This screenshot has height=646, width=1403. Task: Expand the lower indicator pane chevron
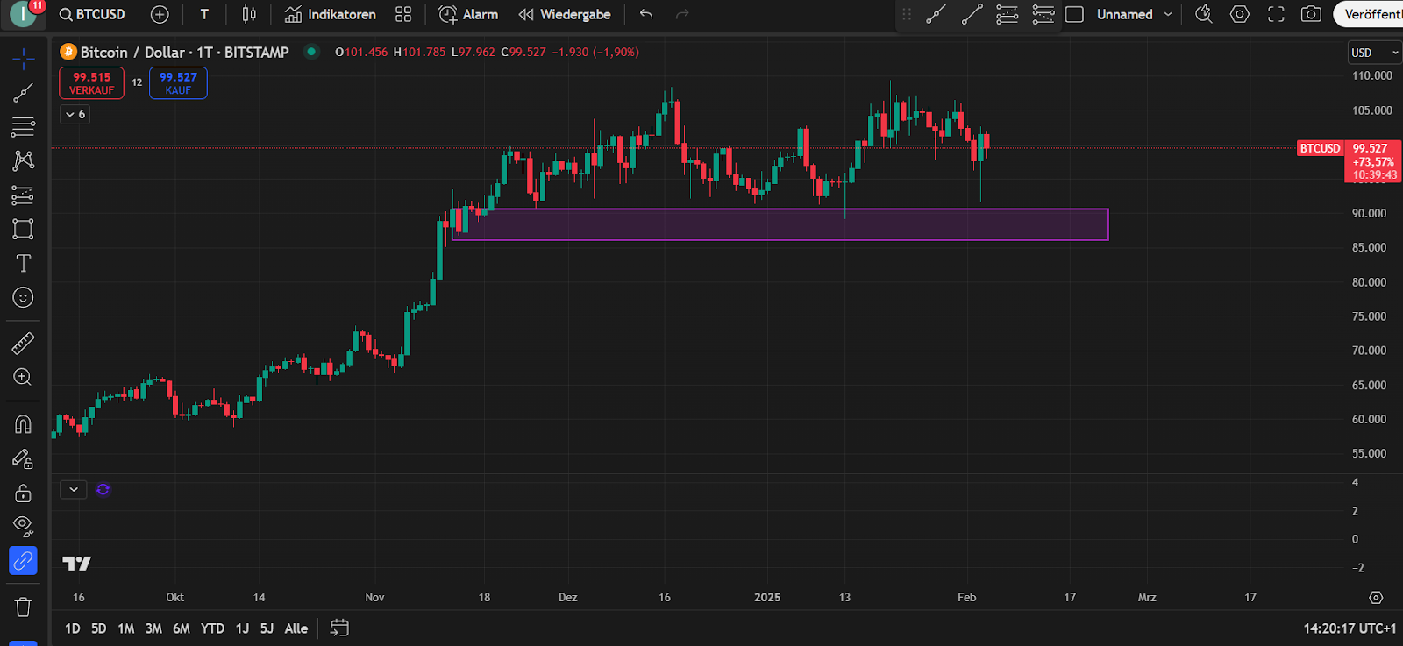(x=74, y=489)
